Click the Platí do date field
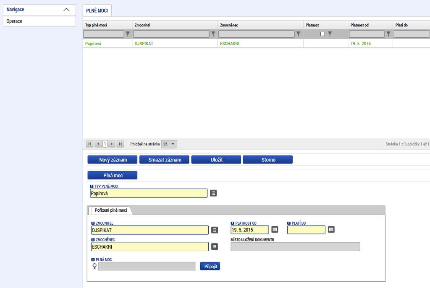The image size is (430, 288). (306, 230)
